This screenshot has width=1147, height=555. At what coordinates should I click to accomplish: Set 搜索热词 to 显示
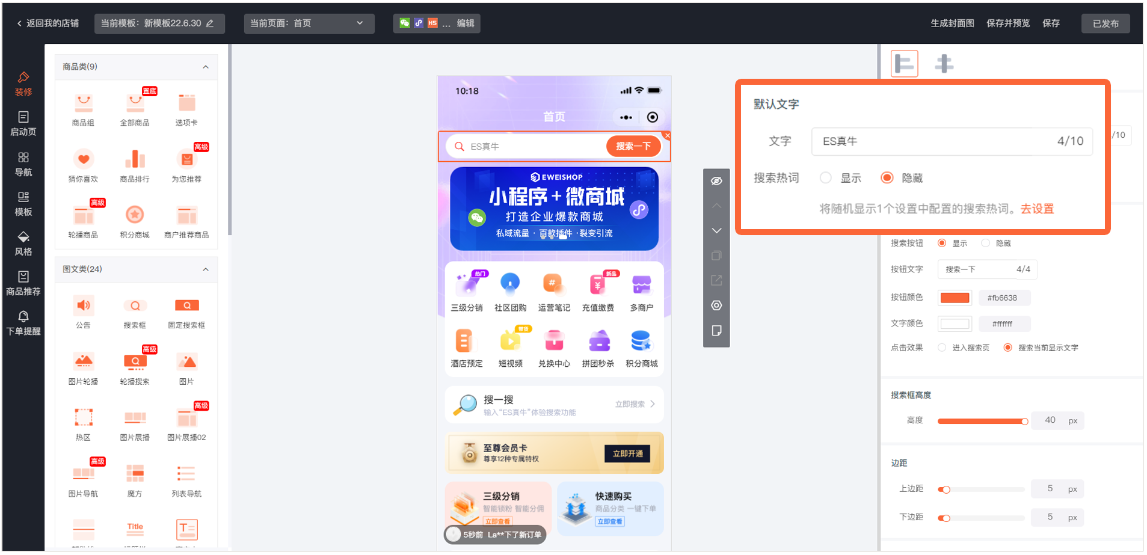[x=826, y=178]
